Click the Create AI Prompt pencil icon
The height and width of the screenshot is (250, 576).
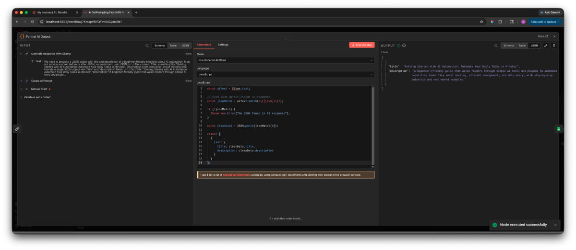[27, 81]
